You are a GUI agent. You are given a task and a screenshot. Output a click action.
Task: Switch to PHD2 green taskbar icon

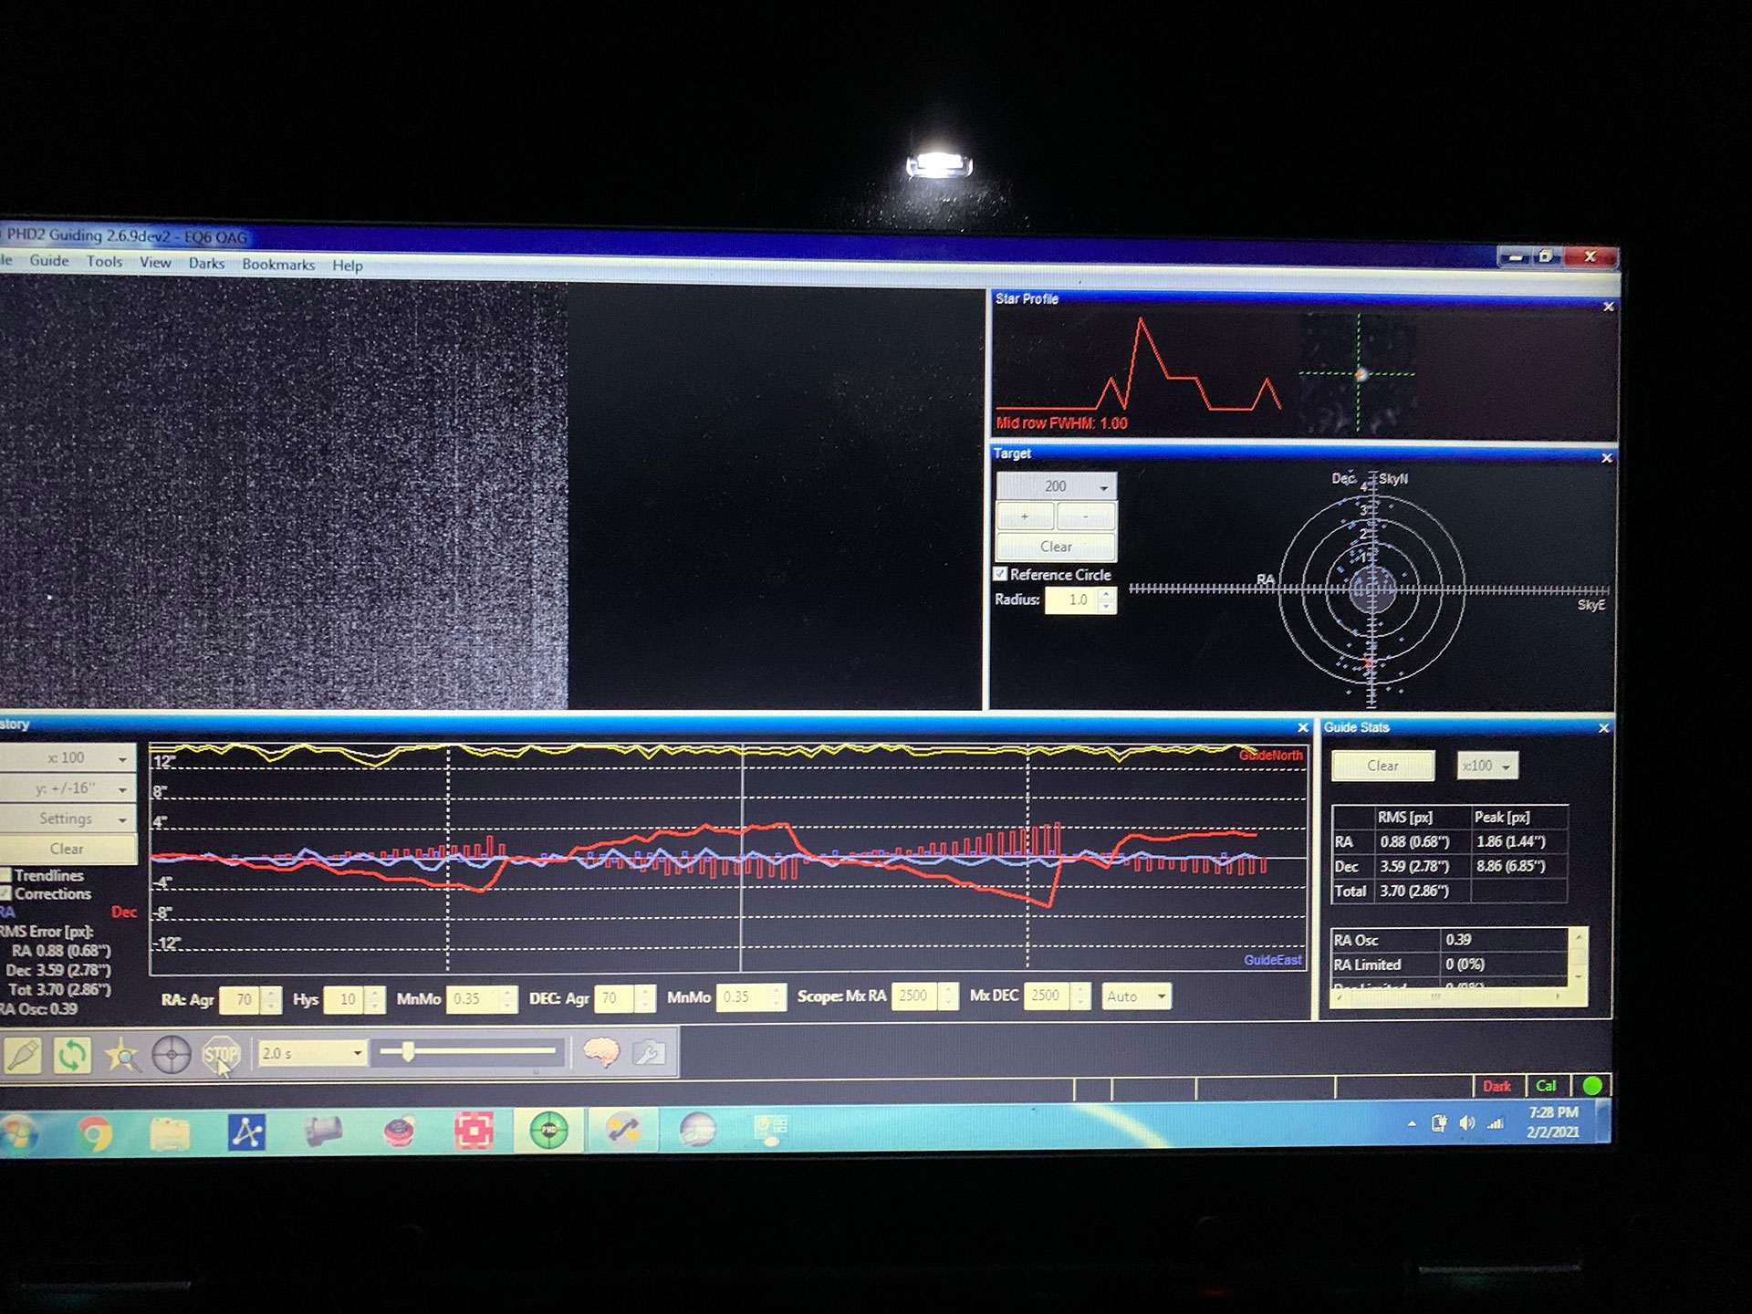549,1131
